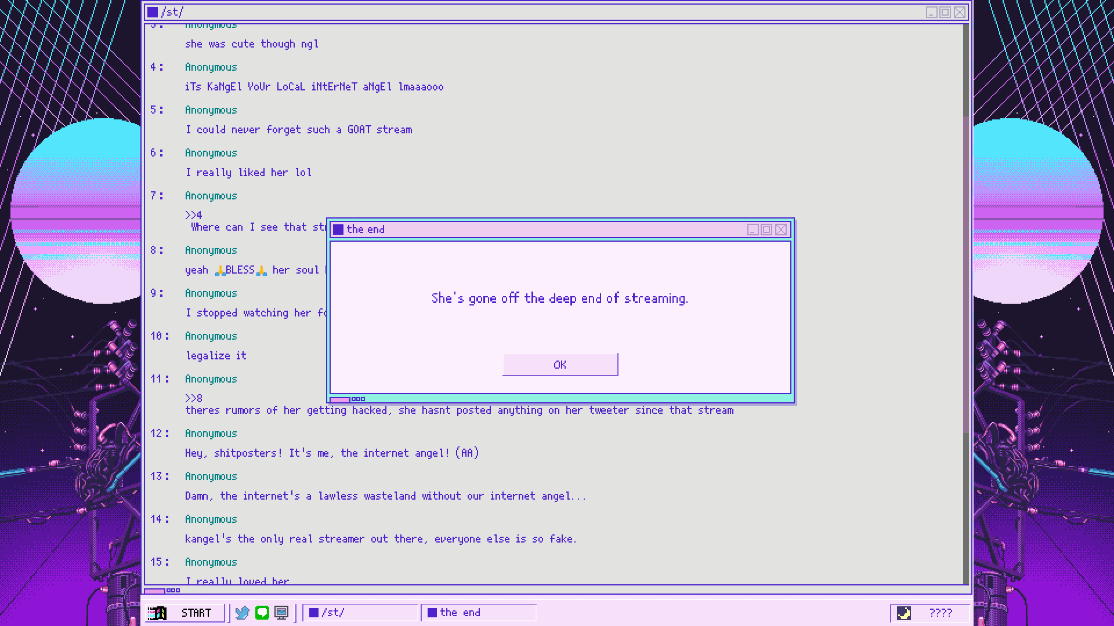Switch to /st/ taskbar window

coord(360,613)
